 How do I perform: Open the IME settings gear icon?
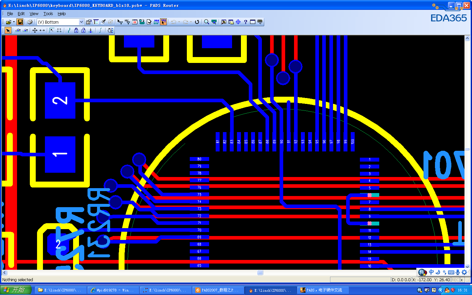click(x=464, y=272)
